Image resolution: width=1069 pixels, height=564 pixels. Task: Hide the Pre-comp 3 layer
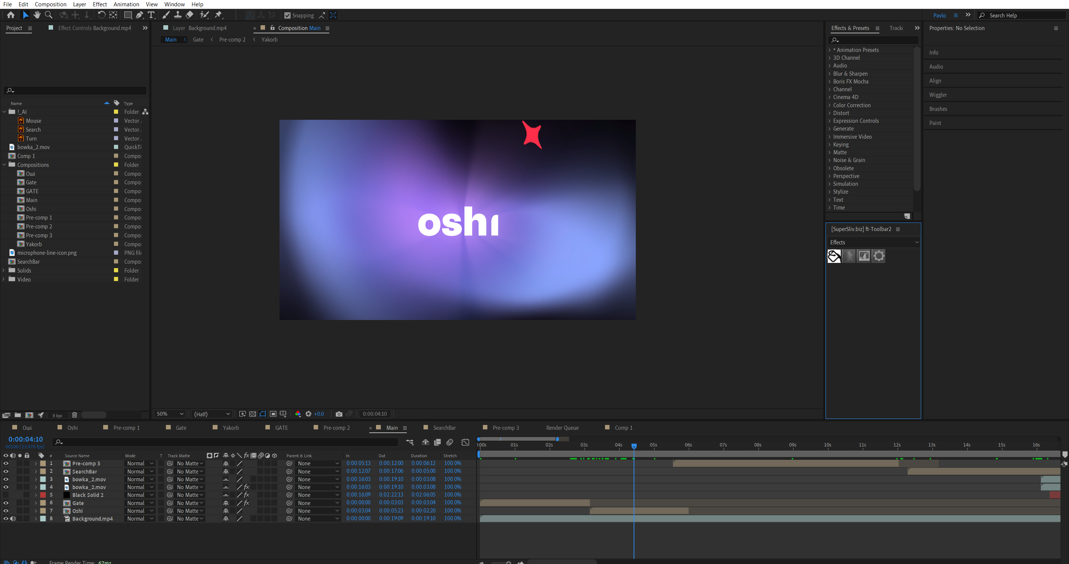tap(6, 464)
